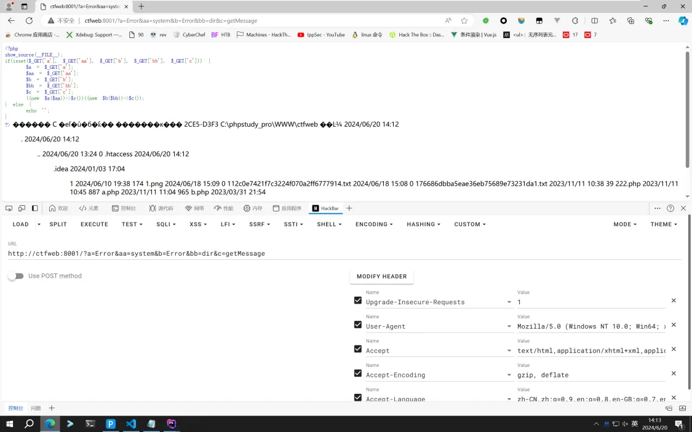
Task: Open the Windows Start menu
Action: [9, 423]
